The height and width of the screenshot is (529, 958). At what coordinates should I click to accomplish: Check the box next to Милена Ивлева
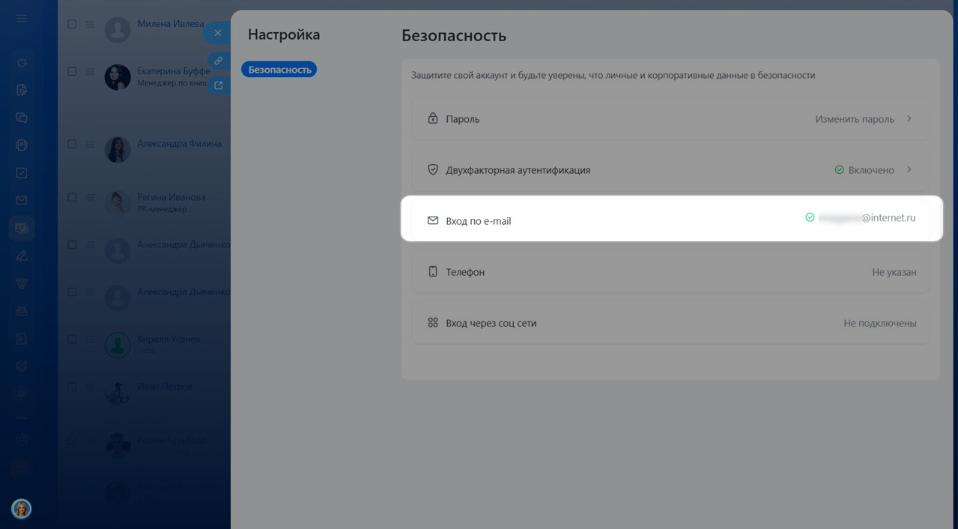coord(72,24)
